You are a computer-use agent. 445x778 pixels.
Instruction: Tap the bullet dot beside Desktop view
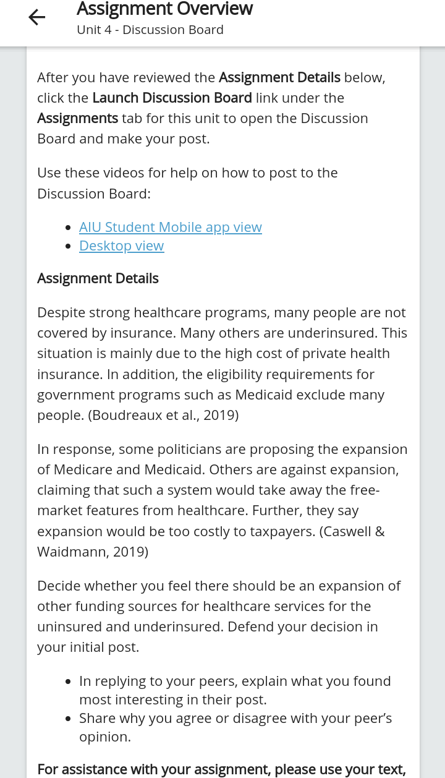68,246
